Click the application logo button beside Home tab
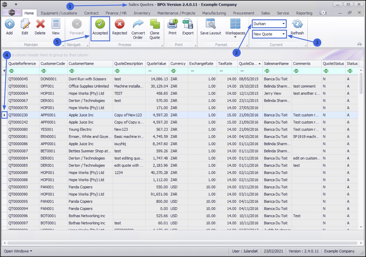366x257 pixels. (x=12, y=13)
